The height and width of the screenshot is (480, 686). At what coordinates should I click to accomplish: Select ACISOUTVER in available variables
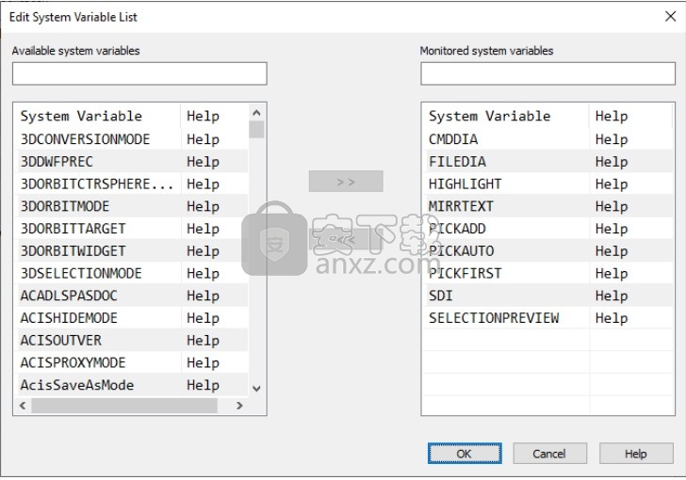click(x=61, y=340)
